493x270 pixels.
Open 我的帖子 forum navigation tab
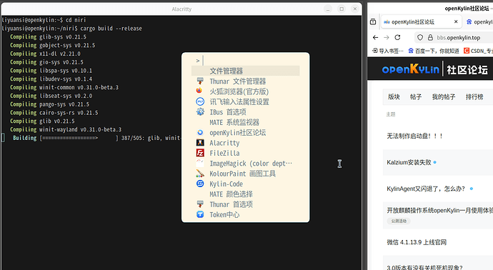(443, 97)
